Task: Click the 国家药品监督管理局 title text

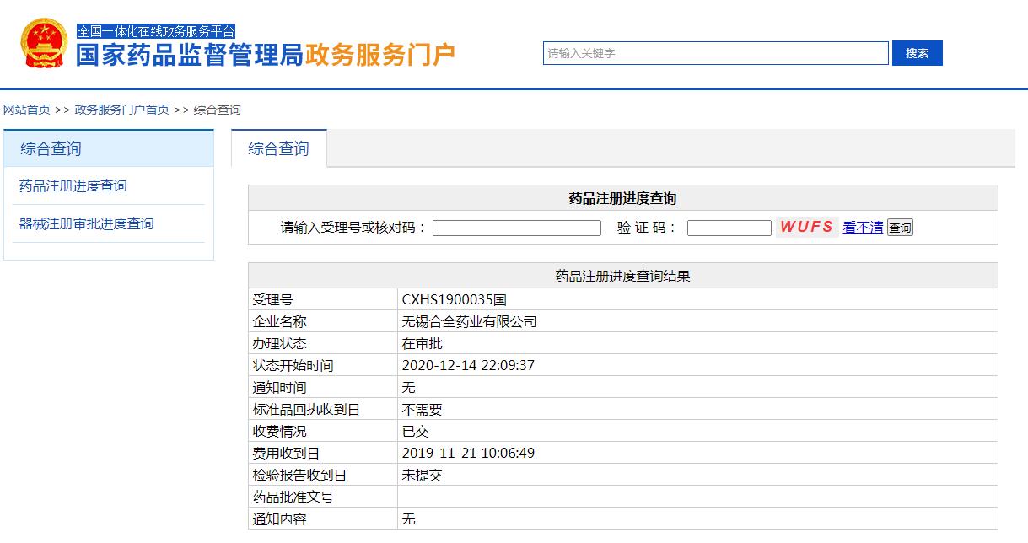Action: pos(190,55)
